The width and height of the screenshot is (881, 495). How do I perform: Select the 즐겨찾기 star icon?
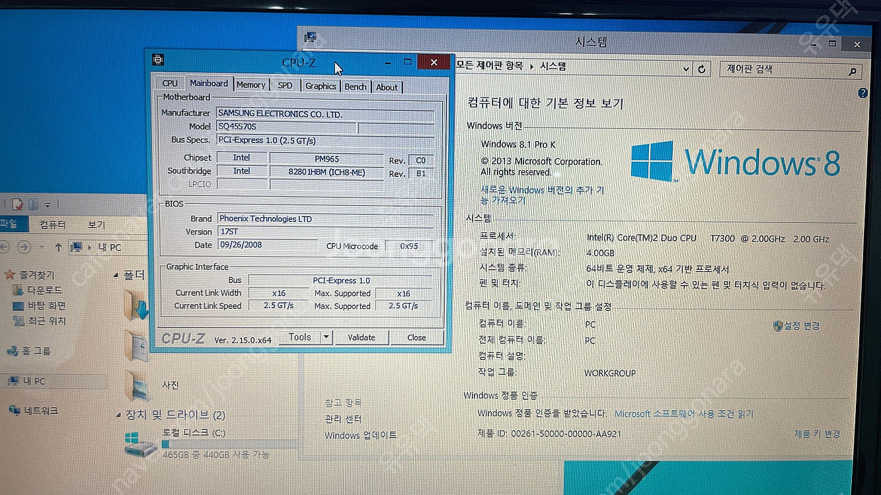tap(9, 275)
